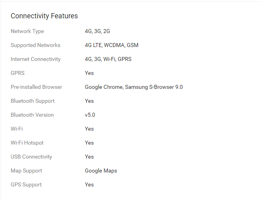Screen dimensions: 262x200
Task: Select the Map Support label
Action: tap(26, 171)
